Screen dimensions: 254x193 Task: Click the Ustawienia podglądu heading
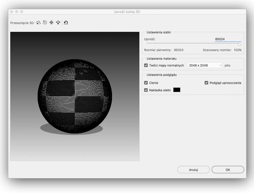coord(162,75)
